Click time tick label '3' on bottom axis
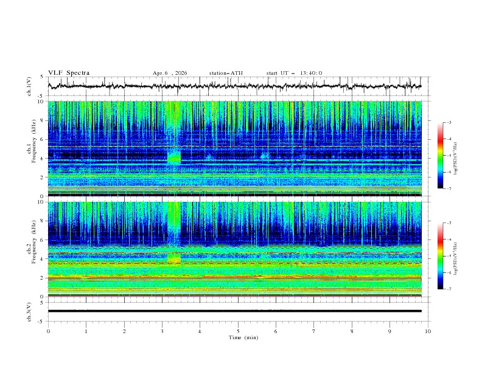Screen dimensions: 482x372 point(162,331)
